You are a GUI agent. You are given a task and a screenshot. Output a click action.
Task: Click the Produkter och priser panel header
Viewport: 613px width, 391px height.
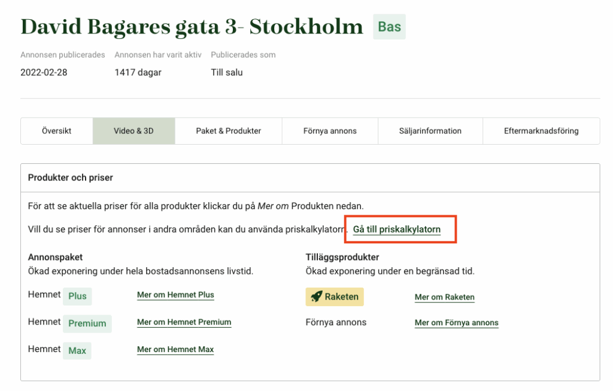[71, 178]
